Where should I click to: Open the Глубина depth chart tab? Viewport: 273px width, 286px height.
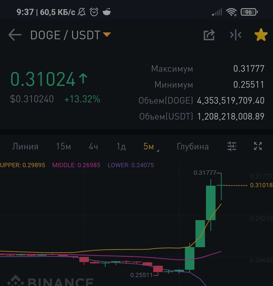(193, 146)
